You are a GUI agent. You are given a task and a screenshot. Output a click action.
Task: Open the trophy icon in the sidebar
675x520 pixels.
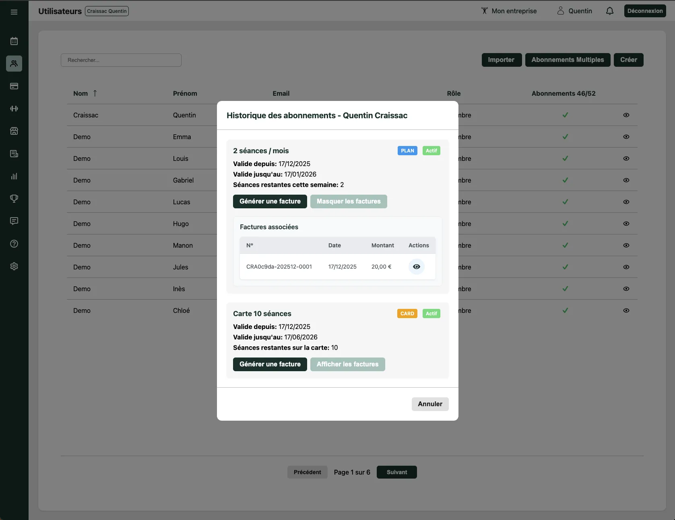14,199
